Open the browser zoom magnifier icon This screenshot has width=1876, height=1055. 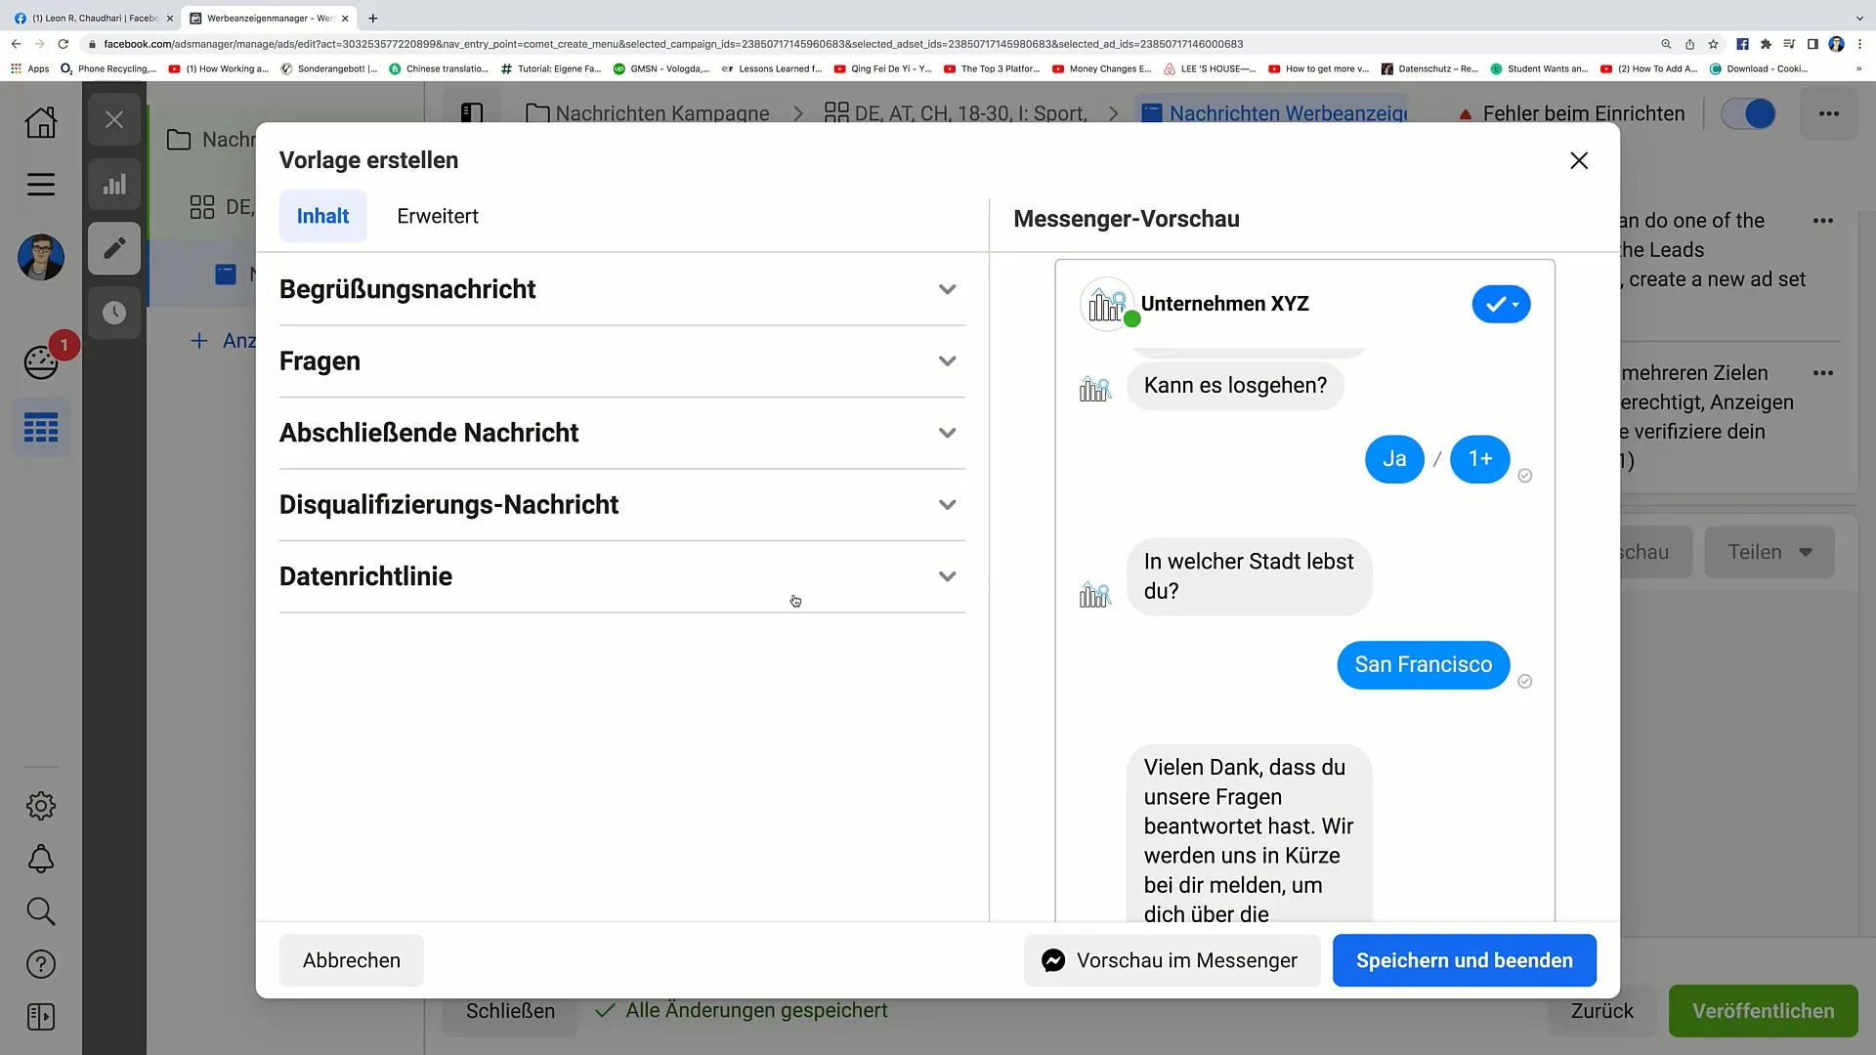(x=1666, y=44)
